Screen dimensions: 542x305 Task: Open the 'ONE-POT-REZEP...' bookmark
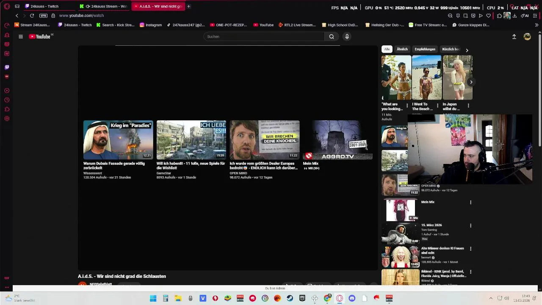(x=228, y=25)
